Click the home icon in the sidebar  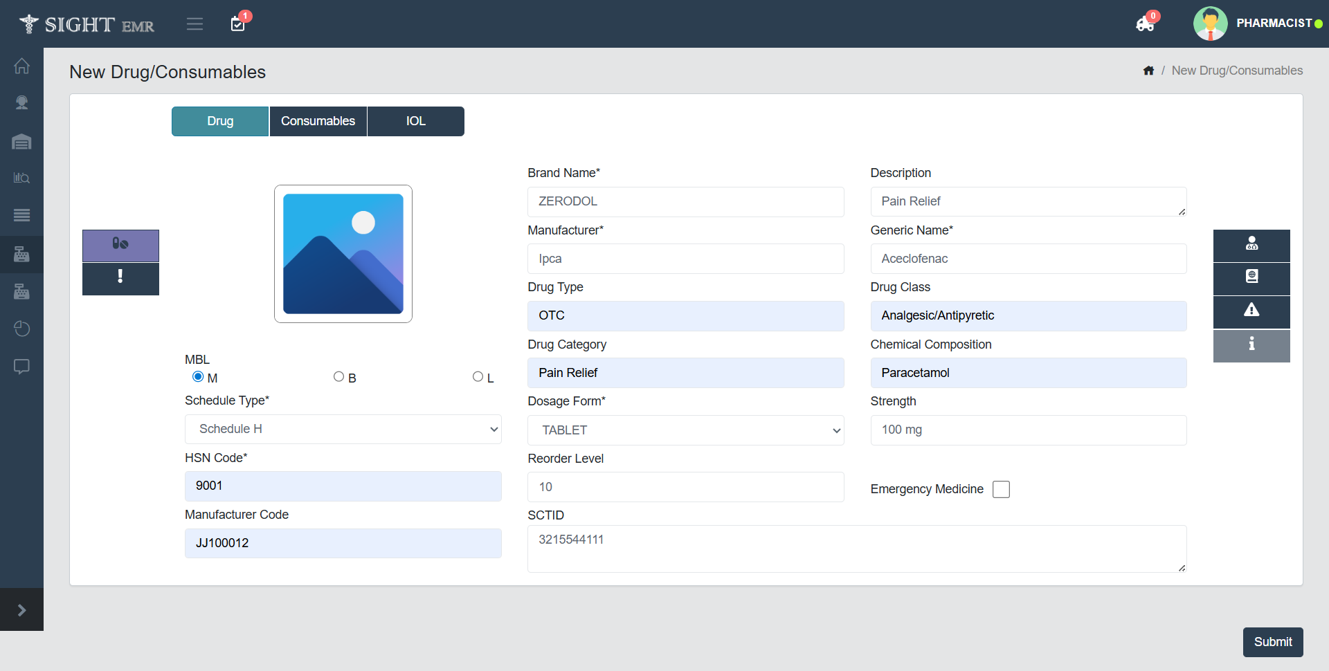pyautogui.click(x=21, y=66)
